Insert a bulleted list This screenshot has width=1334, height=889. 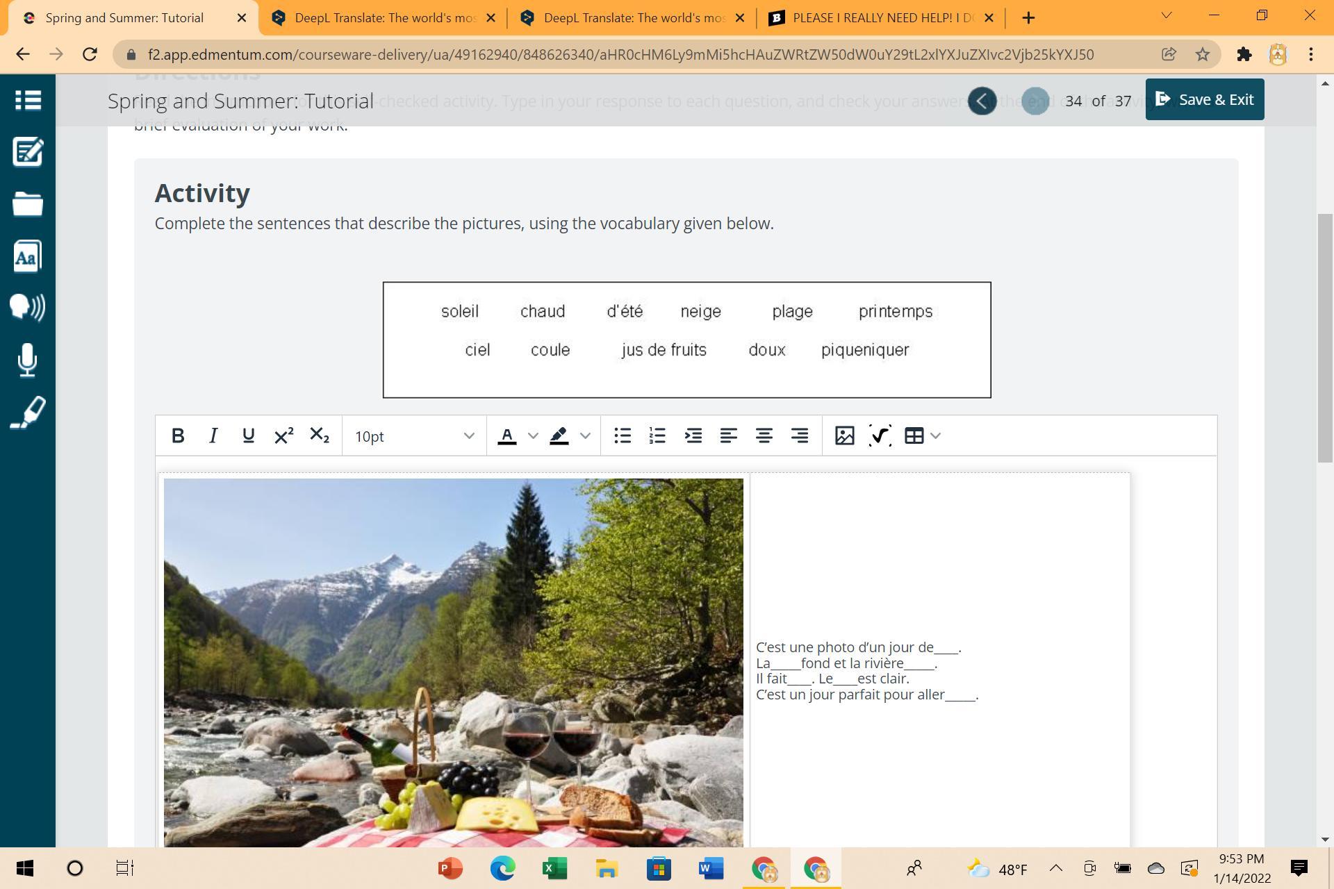623,435
